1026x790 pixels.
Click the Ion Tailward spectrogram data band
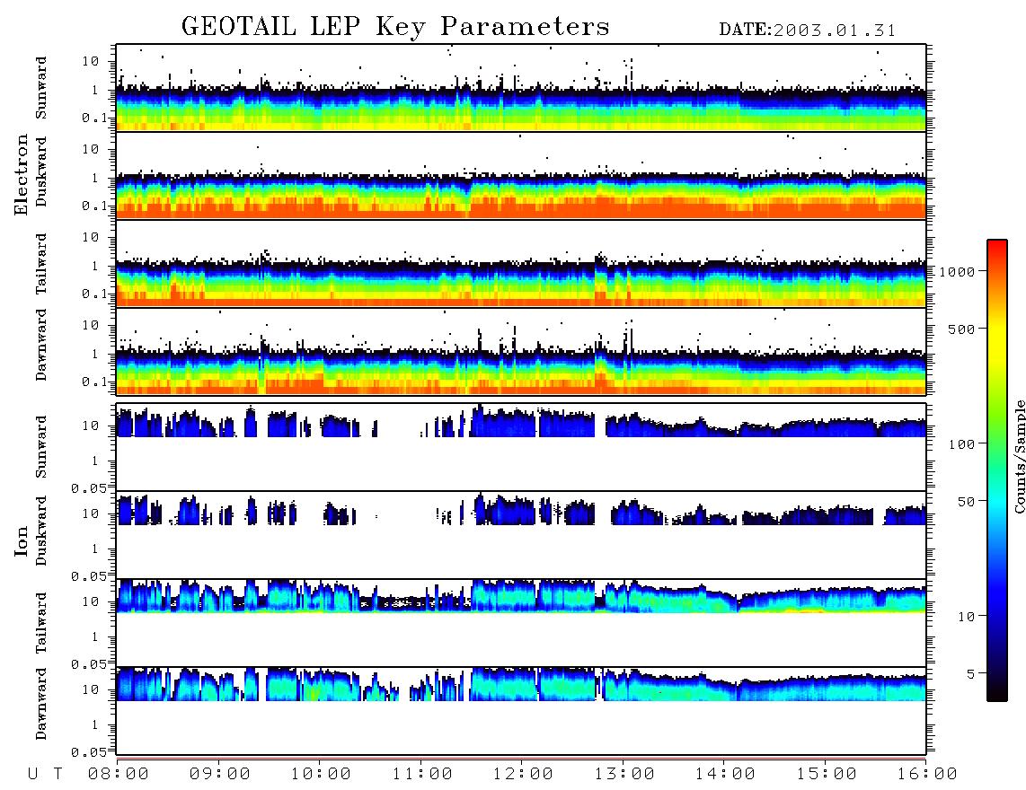coord(521,596)
